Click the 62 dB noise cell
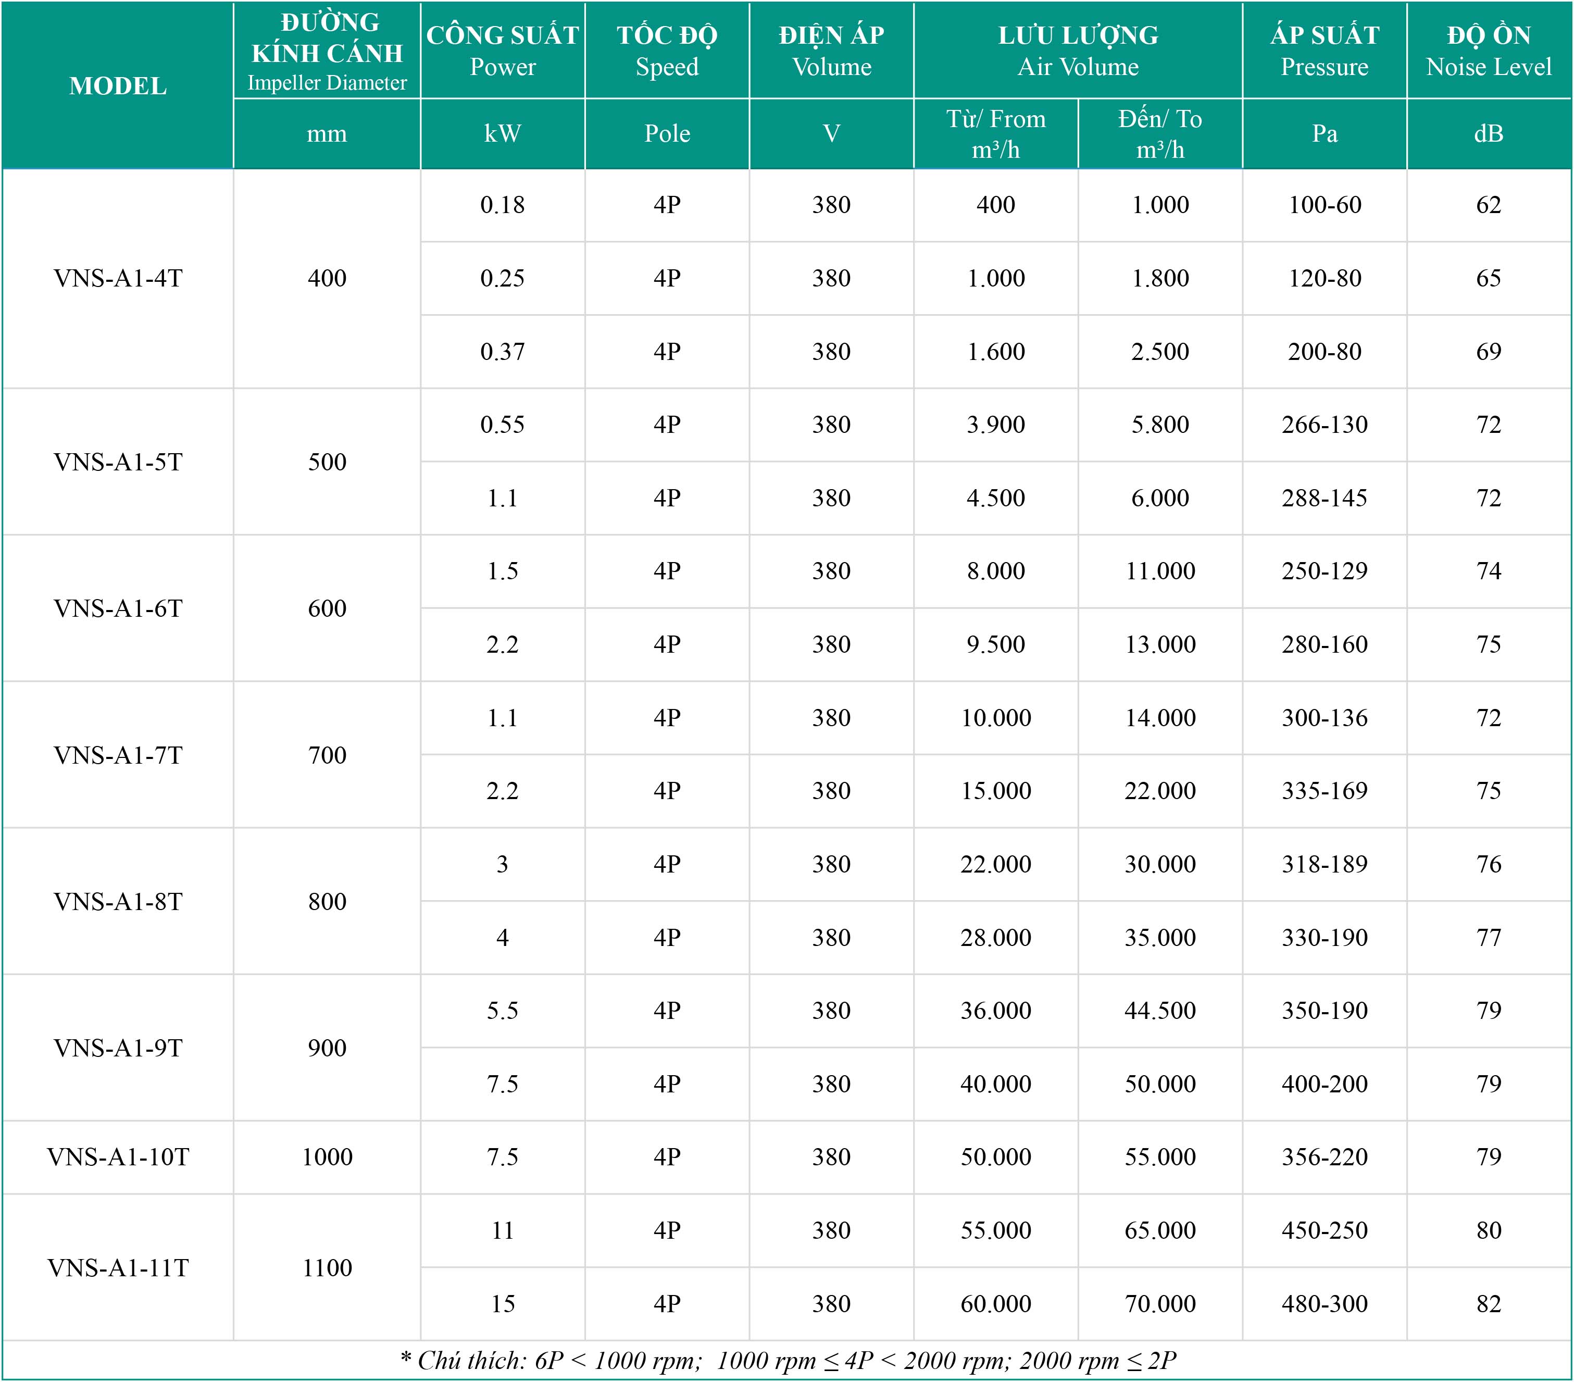 click(x=1489, y=205)
